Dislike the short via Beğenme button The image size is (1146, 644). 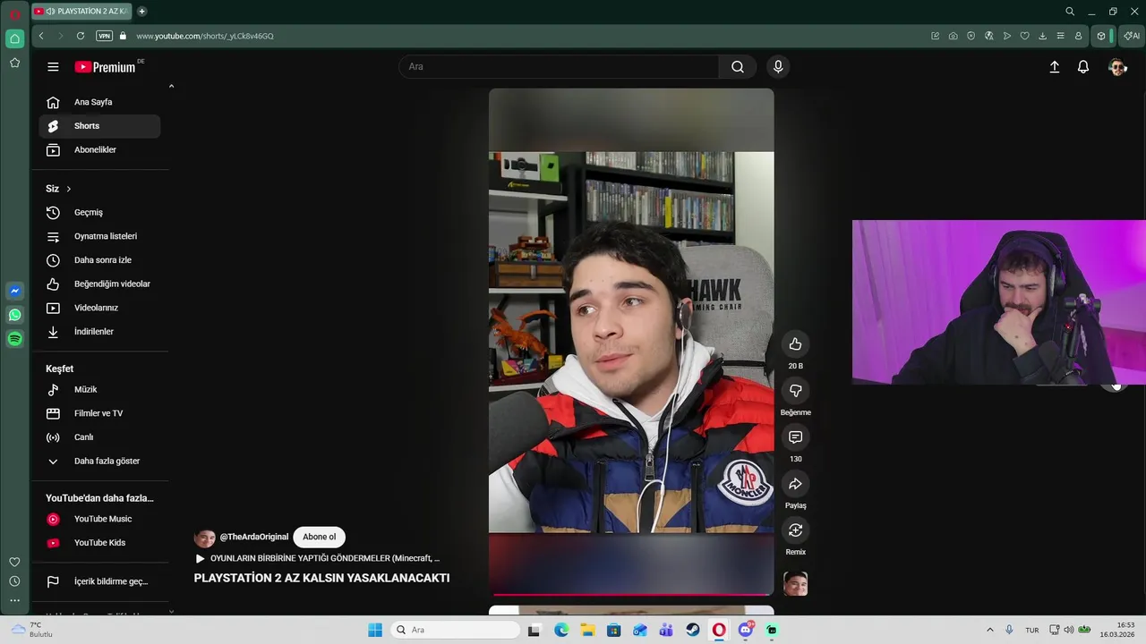(x=795, y=391)
